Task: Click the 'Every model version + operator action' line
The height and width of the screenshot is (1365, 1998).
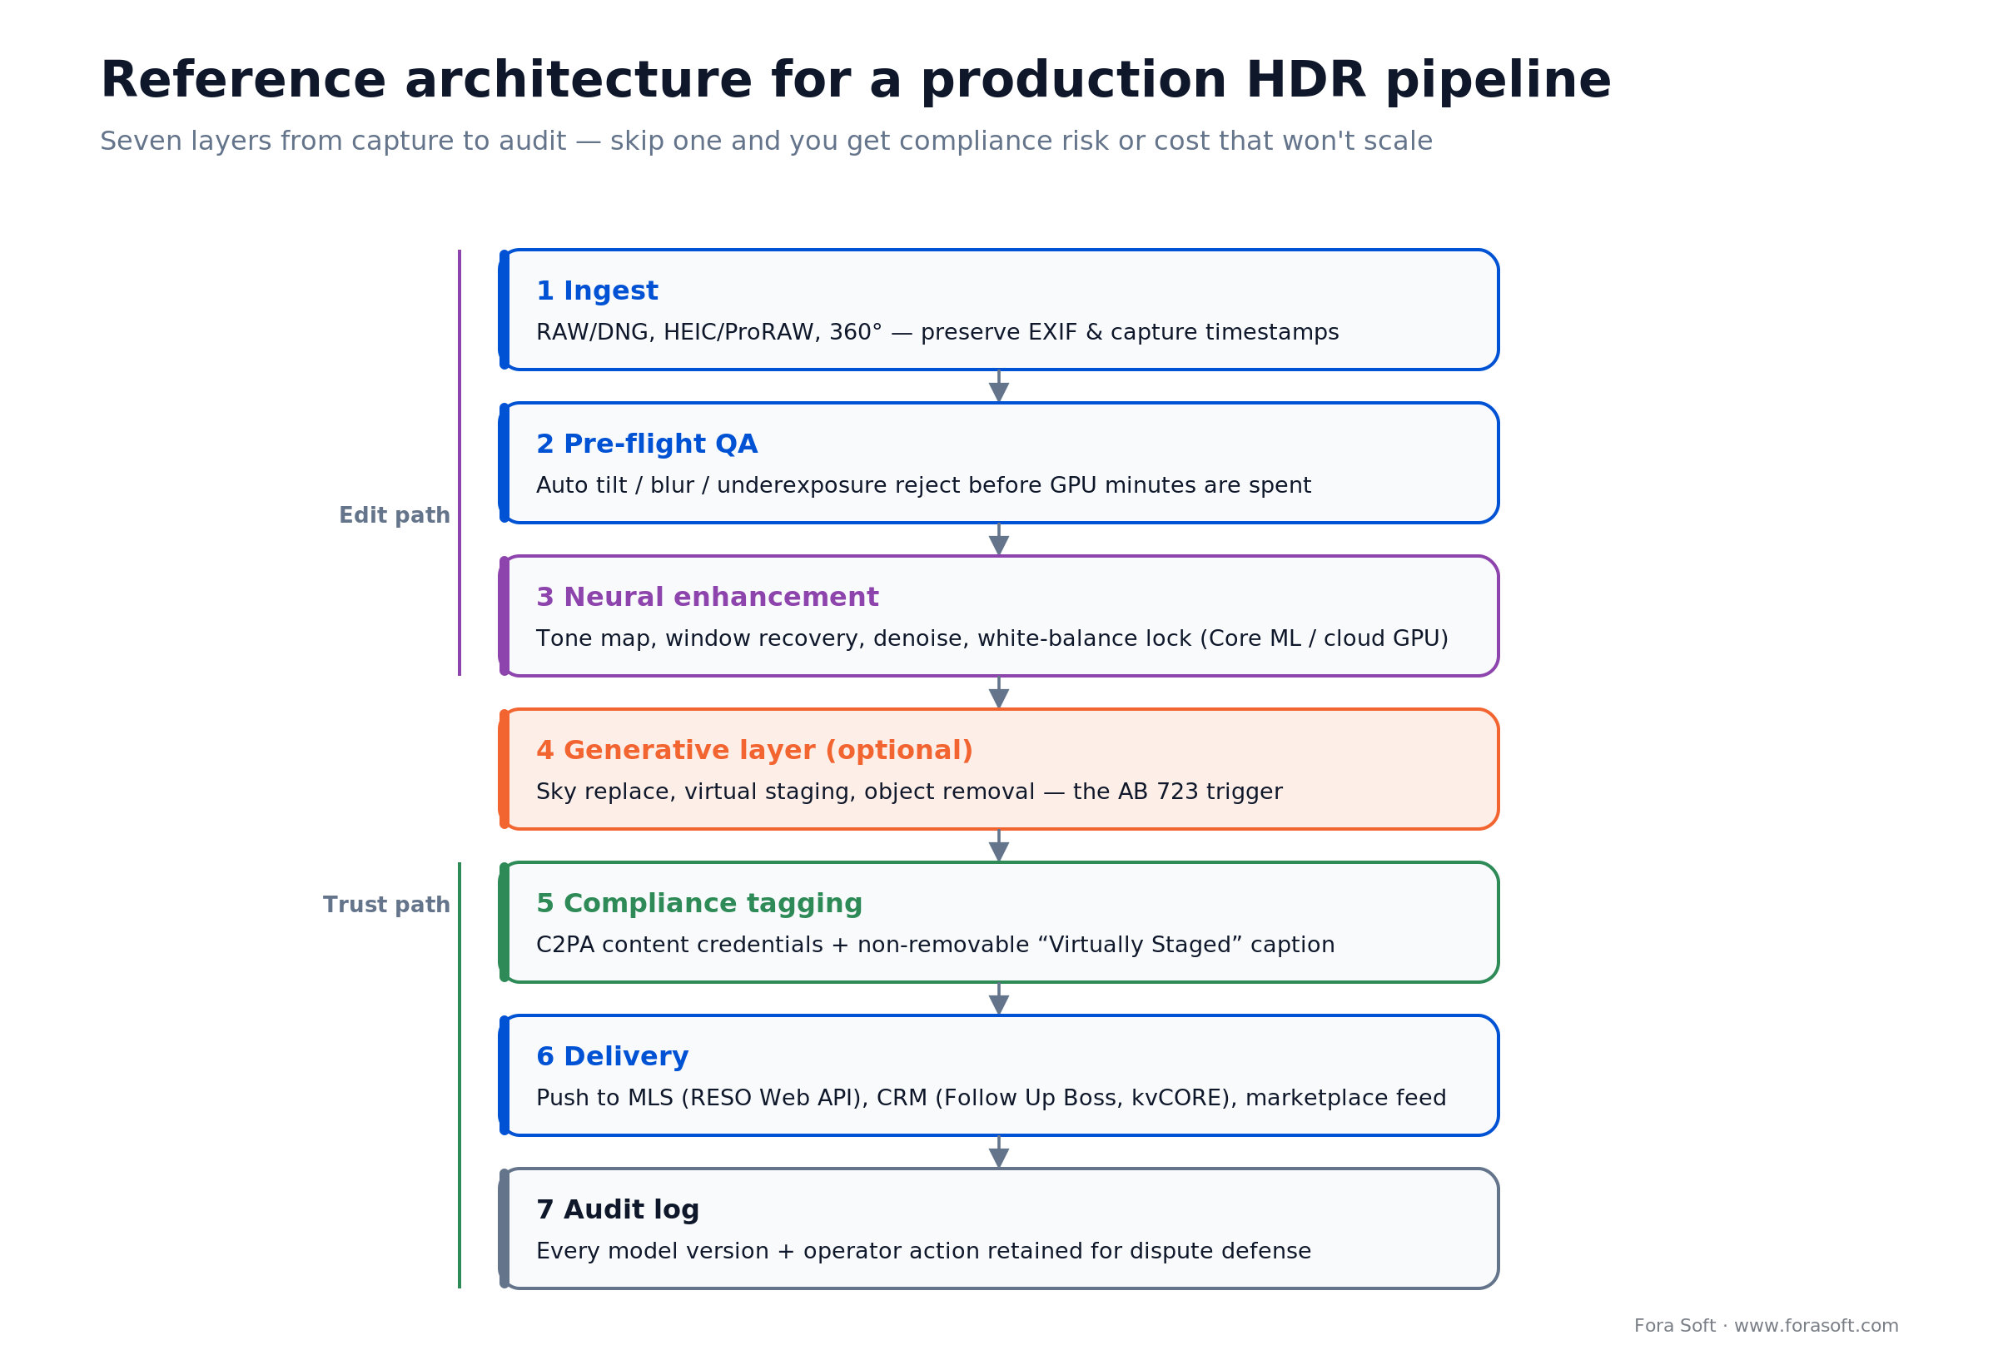Action: (923, 1251)
